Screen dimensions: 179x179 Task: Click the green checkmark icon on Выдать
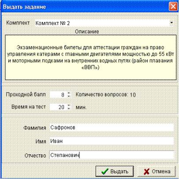pyautogui.click(x=105, y=172)
